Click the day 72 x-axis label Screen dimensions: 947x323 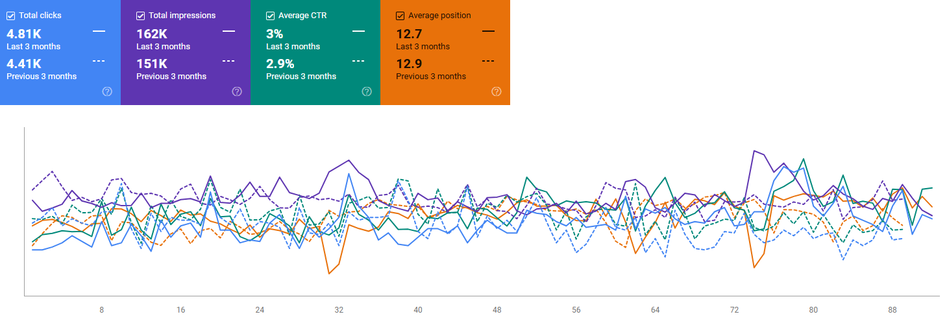735,310
